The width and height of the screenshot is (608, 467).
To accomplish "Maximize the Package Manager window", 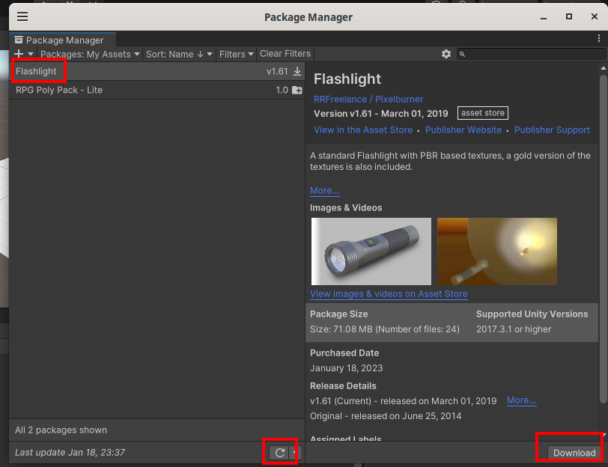I will point(569,16).
